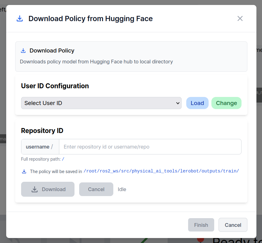Click the User ID Configuration heading

55,86
